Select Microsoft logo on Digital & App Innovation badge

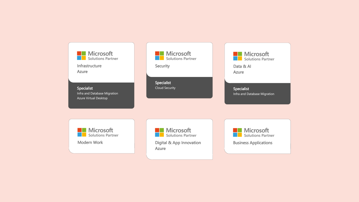[159, 132]
